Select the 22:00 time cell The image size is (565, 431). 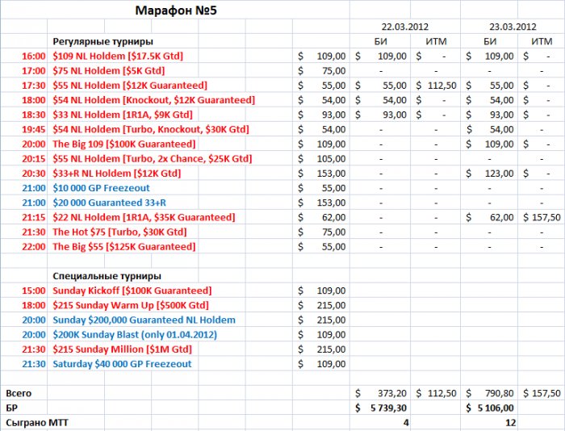(x=34, y=246)
